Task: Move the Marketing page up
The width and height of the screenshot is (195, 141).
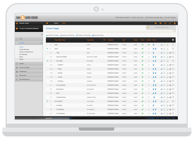Action: pos(154,81)
